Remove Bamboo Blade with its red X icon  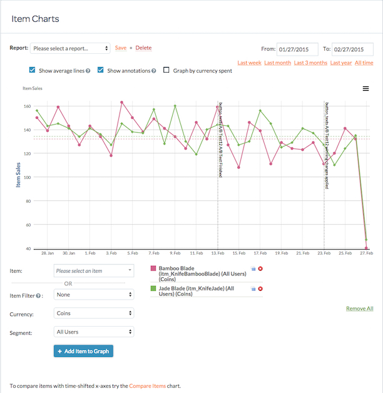260,268
